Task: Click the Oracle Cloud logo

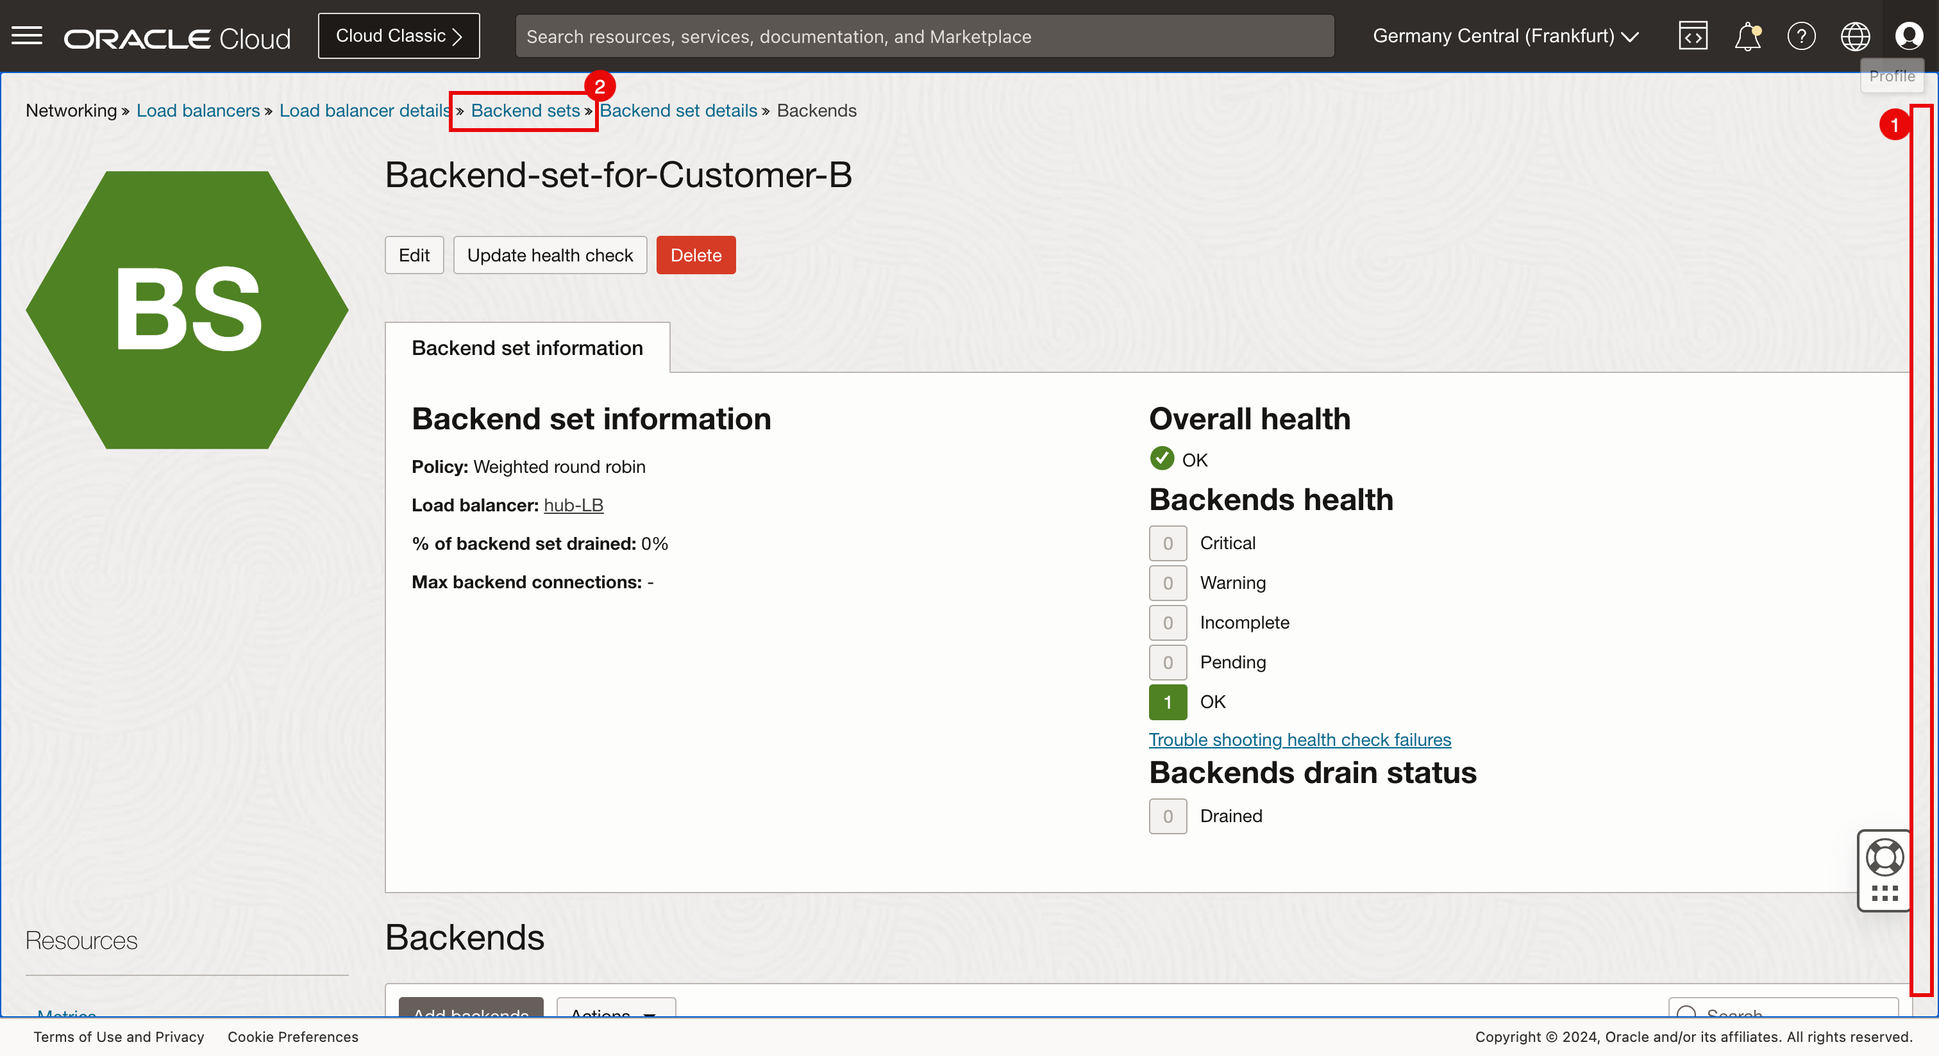Action: (177, 38)
